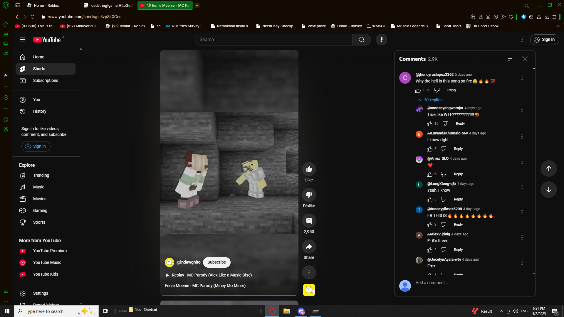564x317 pixels.
Task: Switch to the Home - Roblox browser tab
Action: point(46,5)
